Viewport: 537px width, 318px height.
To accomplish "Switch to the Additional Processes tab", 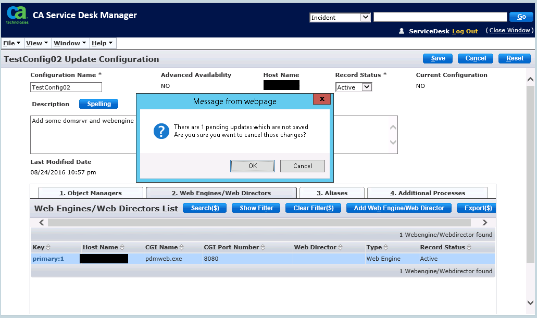I will [427, 193].
